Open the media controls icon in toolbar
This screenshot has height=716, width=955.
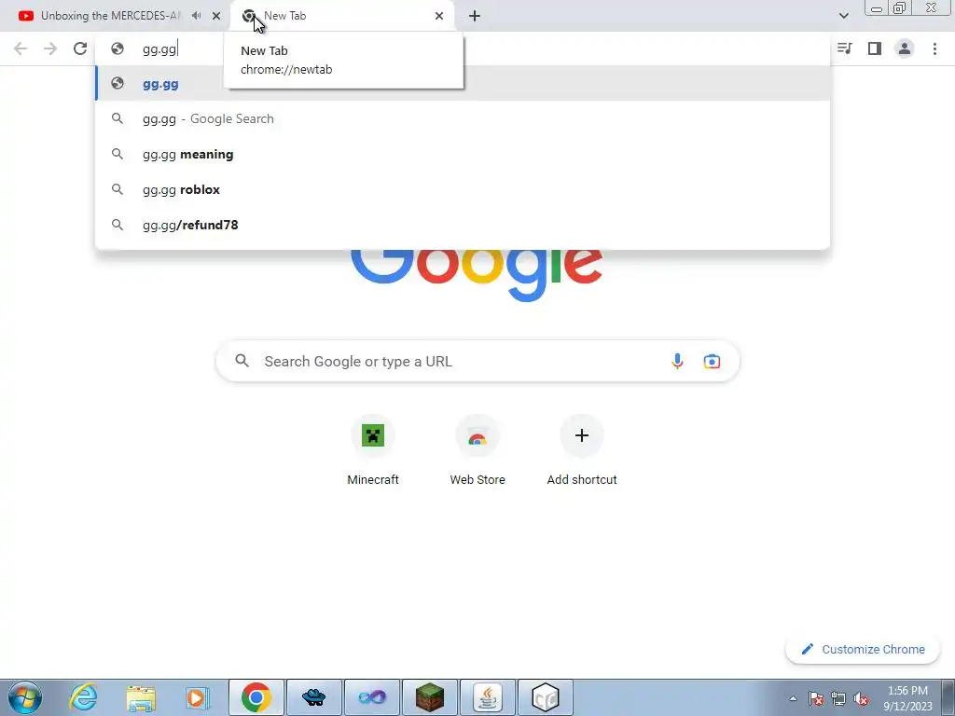844,48
